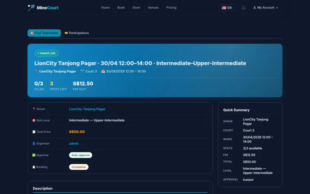Select the Find Teammates tab
This screenshot has width=310, height=194.
(x=44, y=33)
